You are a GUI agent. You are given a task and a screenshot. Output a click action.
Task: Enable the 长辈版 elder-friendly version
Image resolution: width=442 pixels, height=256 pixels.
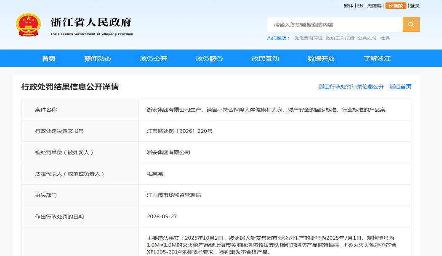396,5
